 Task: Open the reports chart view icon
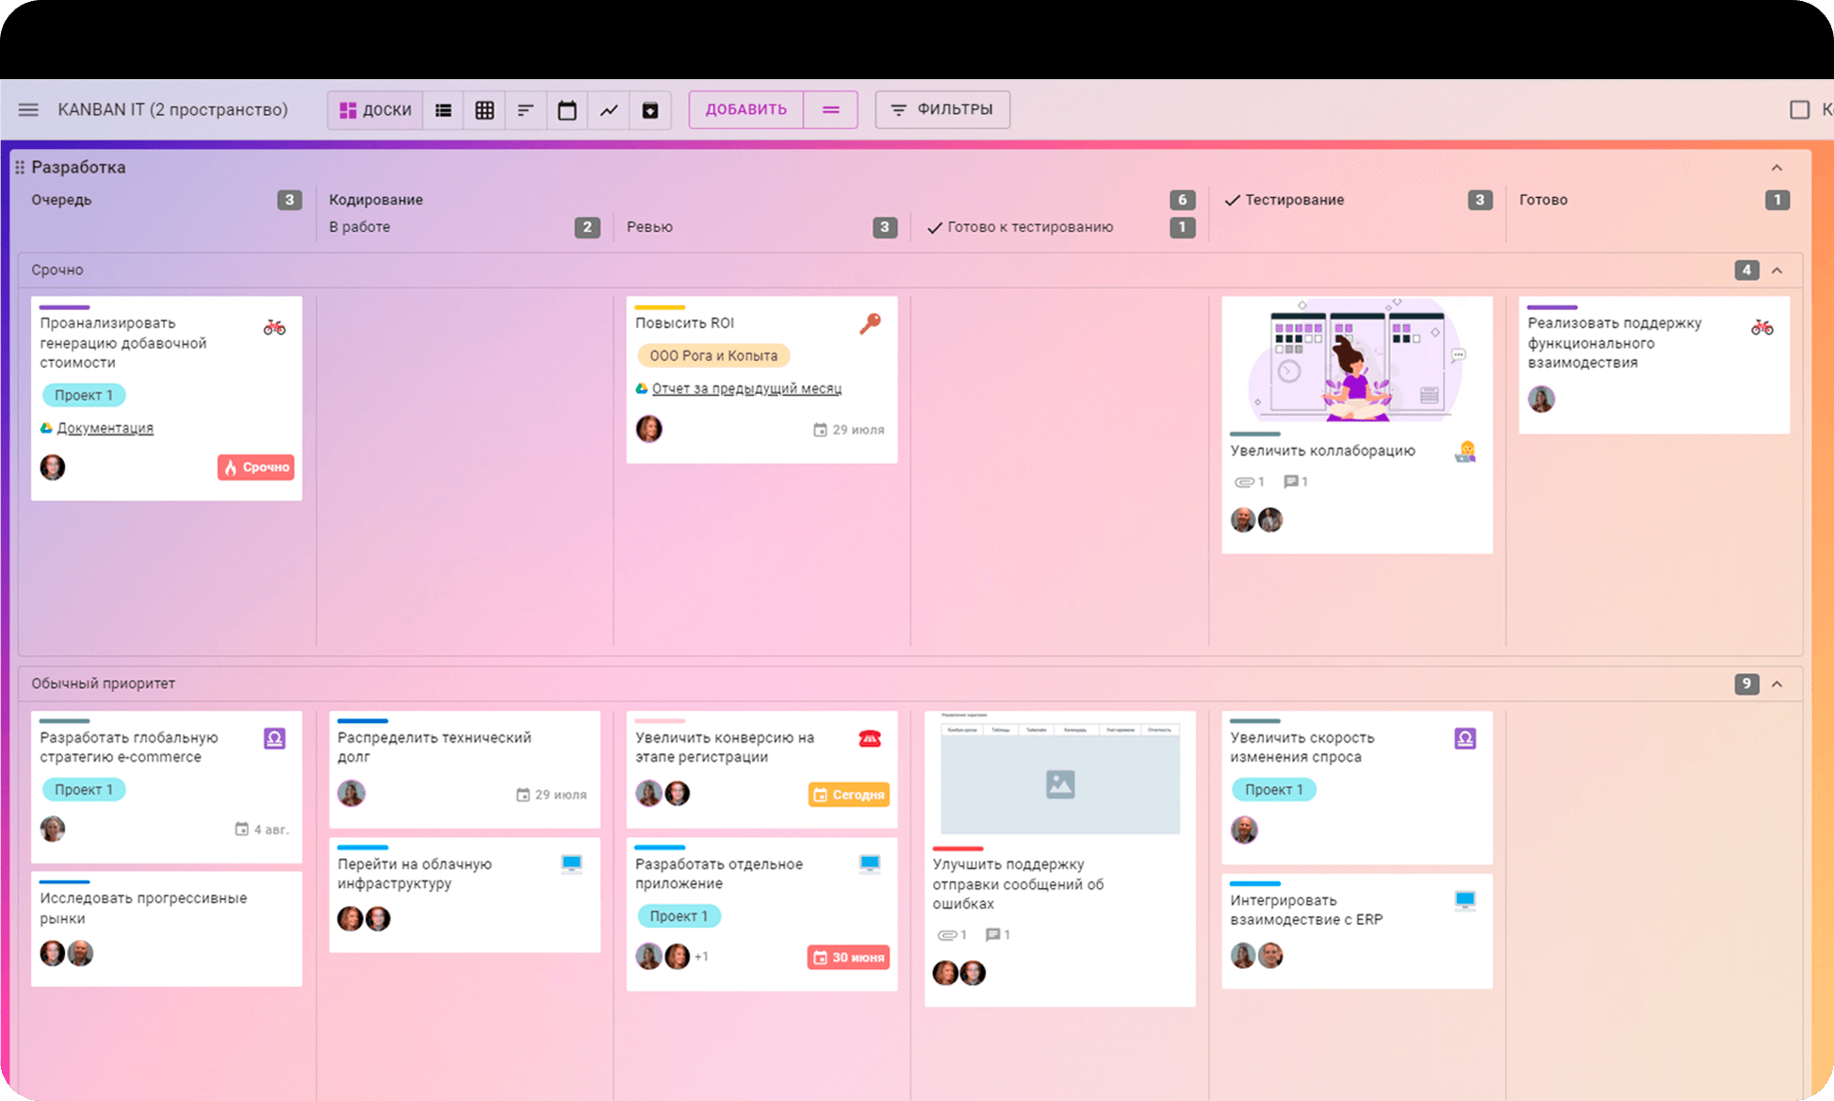click(609, 110)
